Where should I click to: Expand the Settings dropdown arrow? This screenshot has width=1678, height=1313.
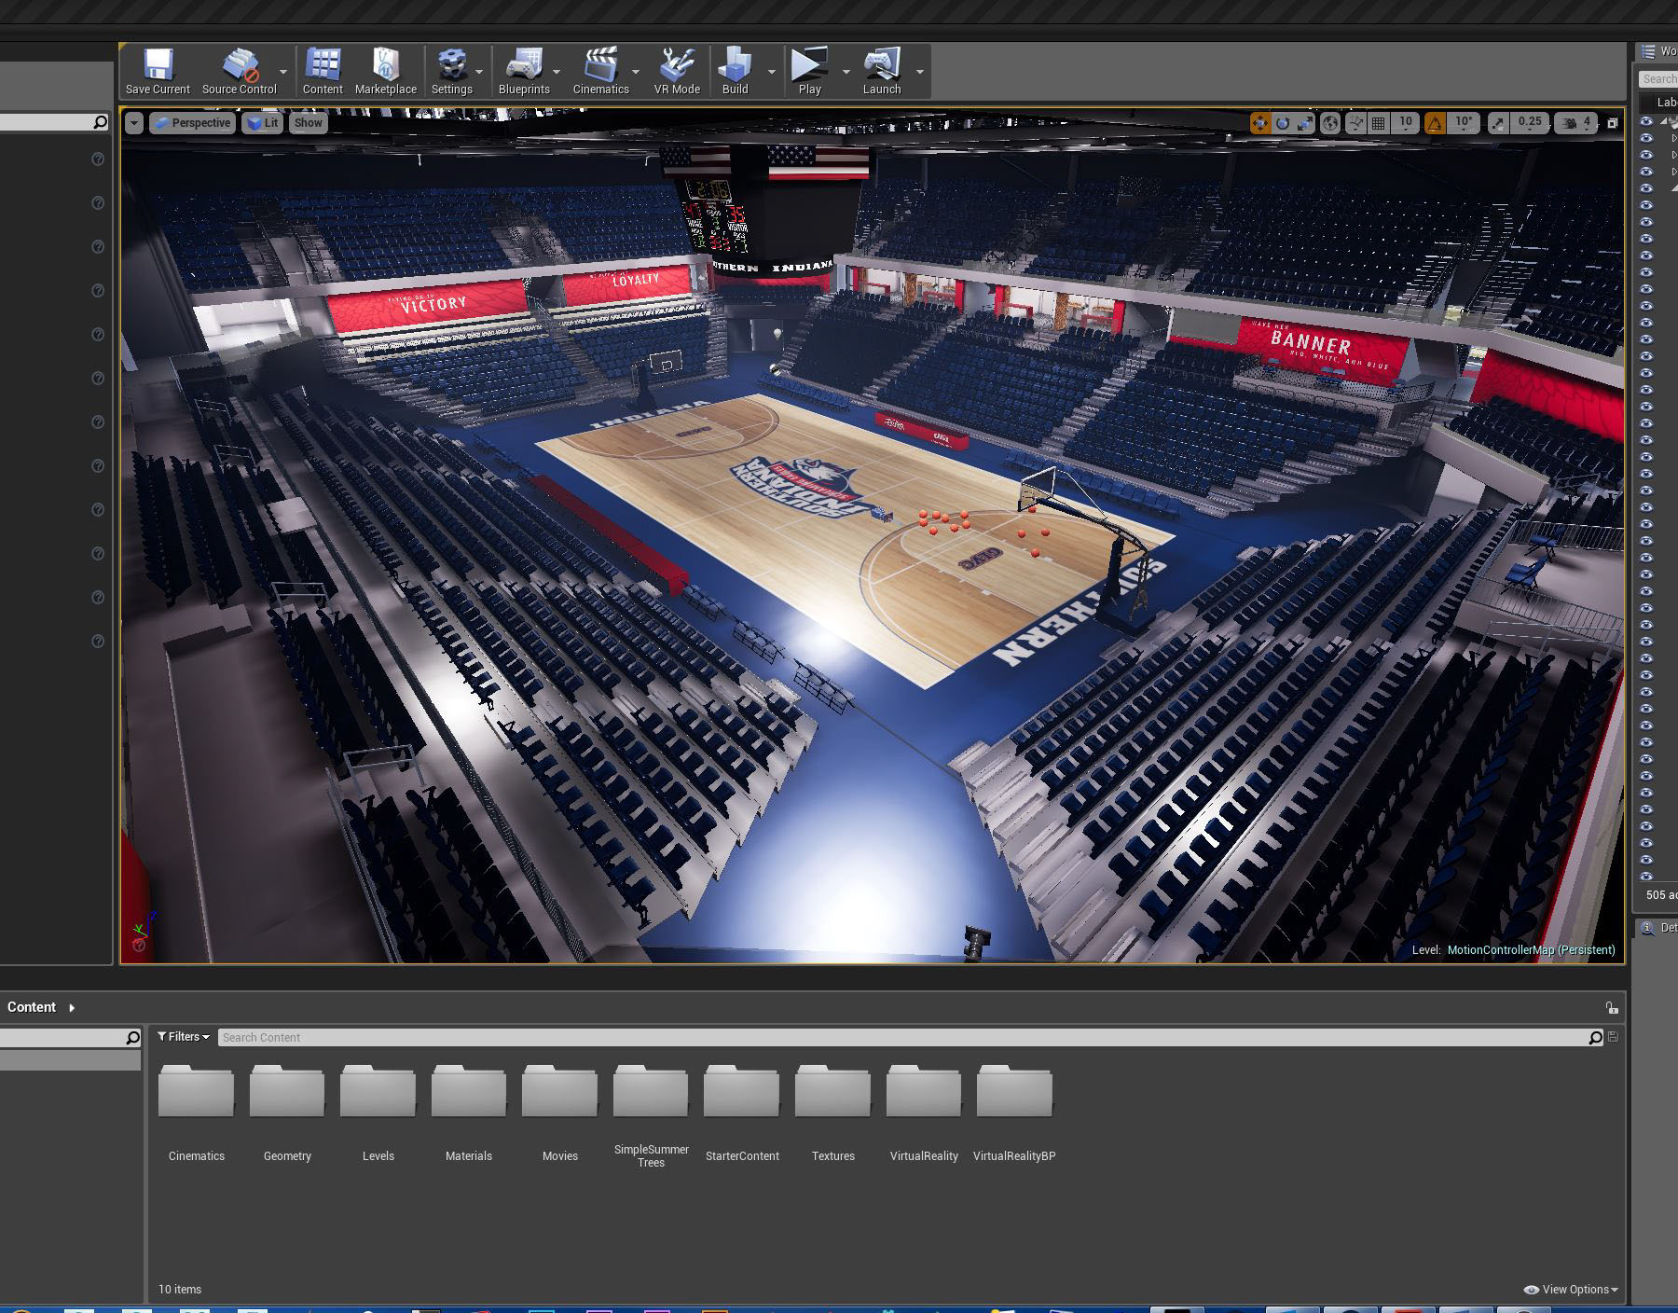479,72
